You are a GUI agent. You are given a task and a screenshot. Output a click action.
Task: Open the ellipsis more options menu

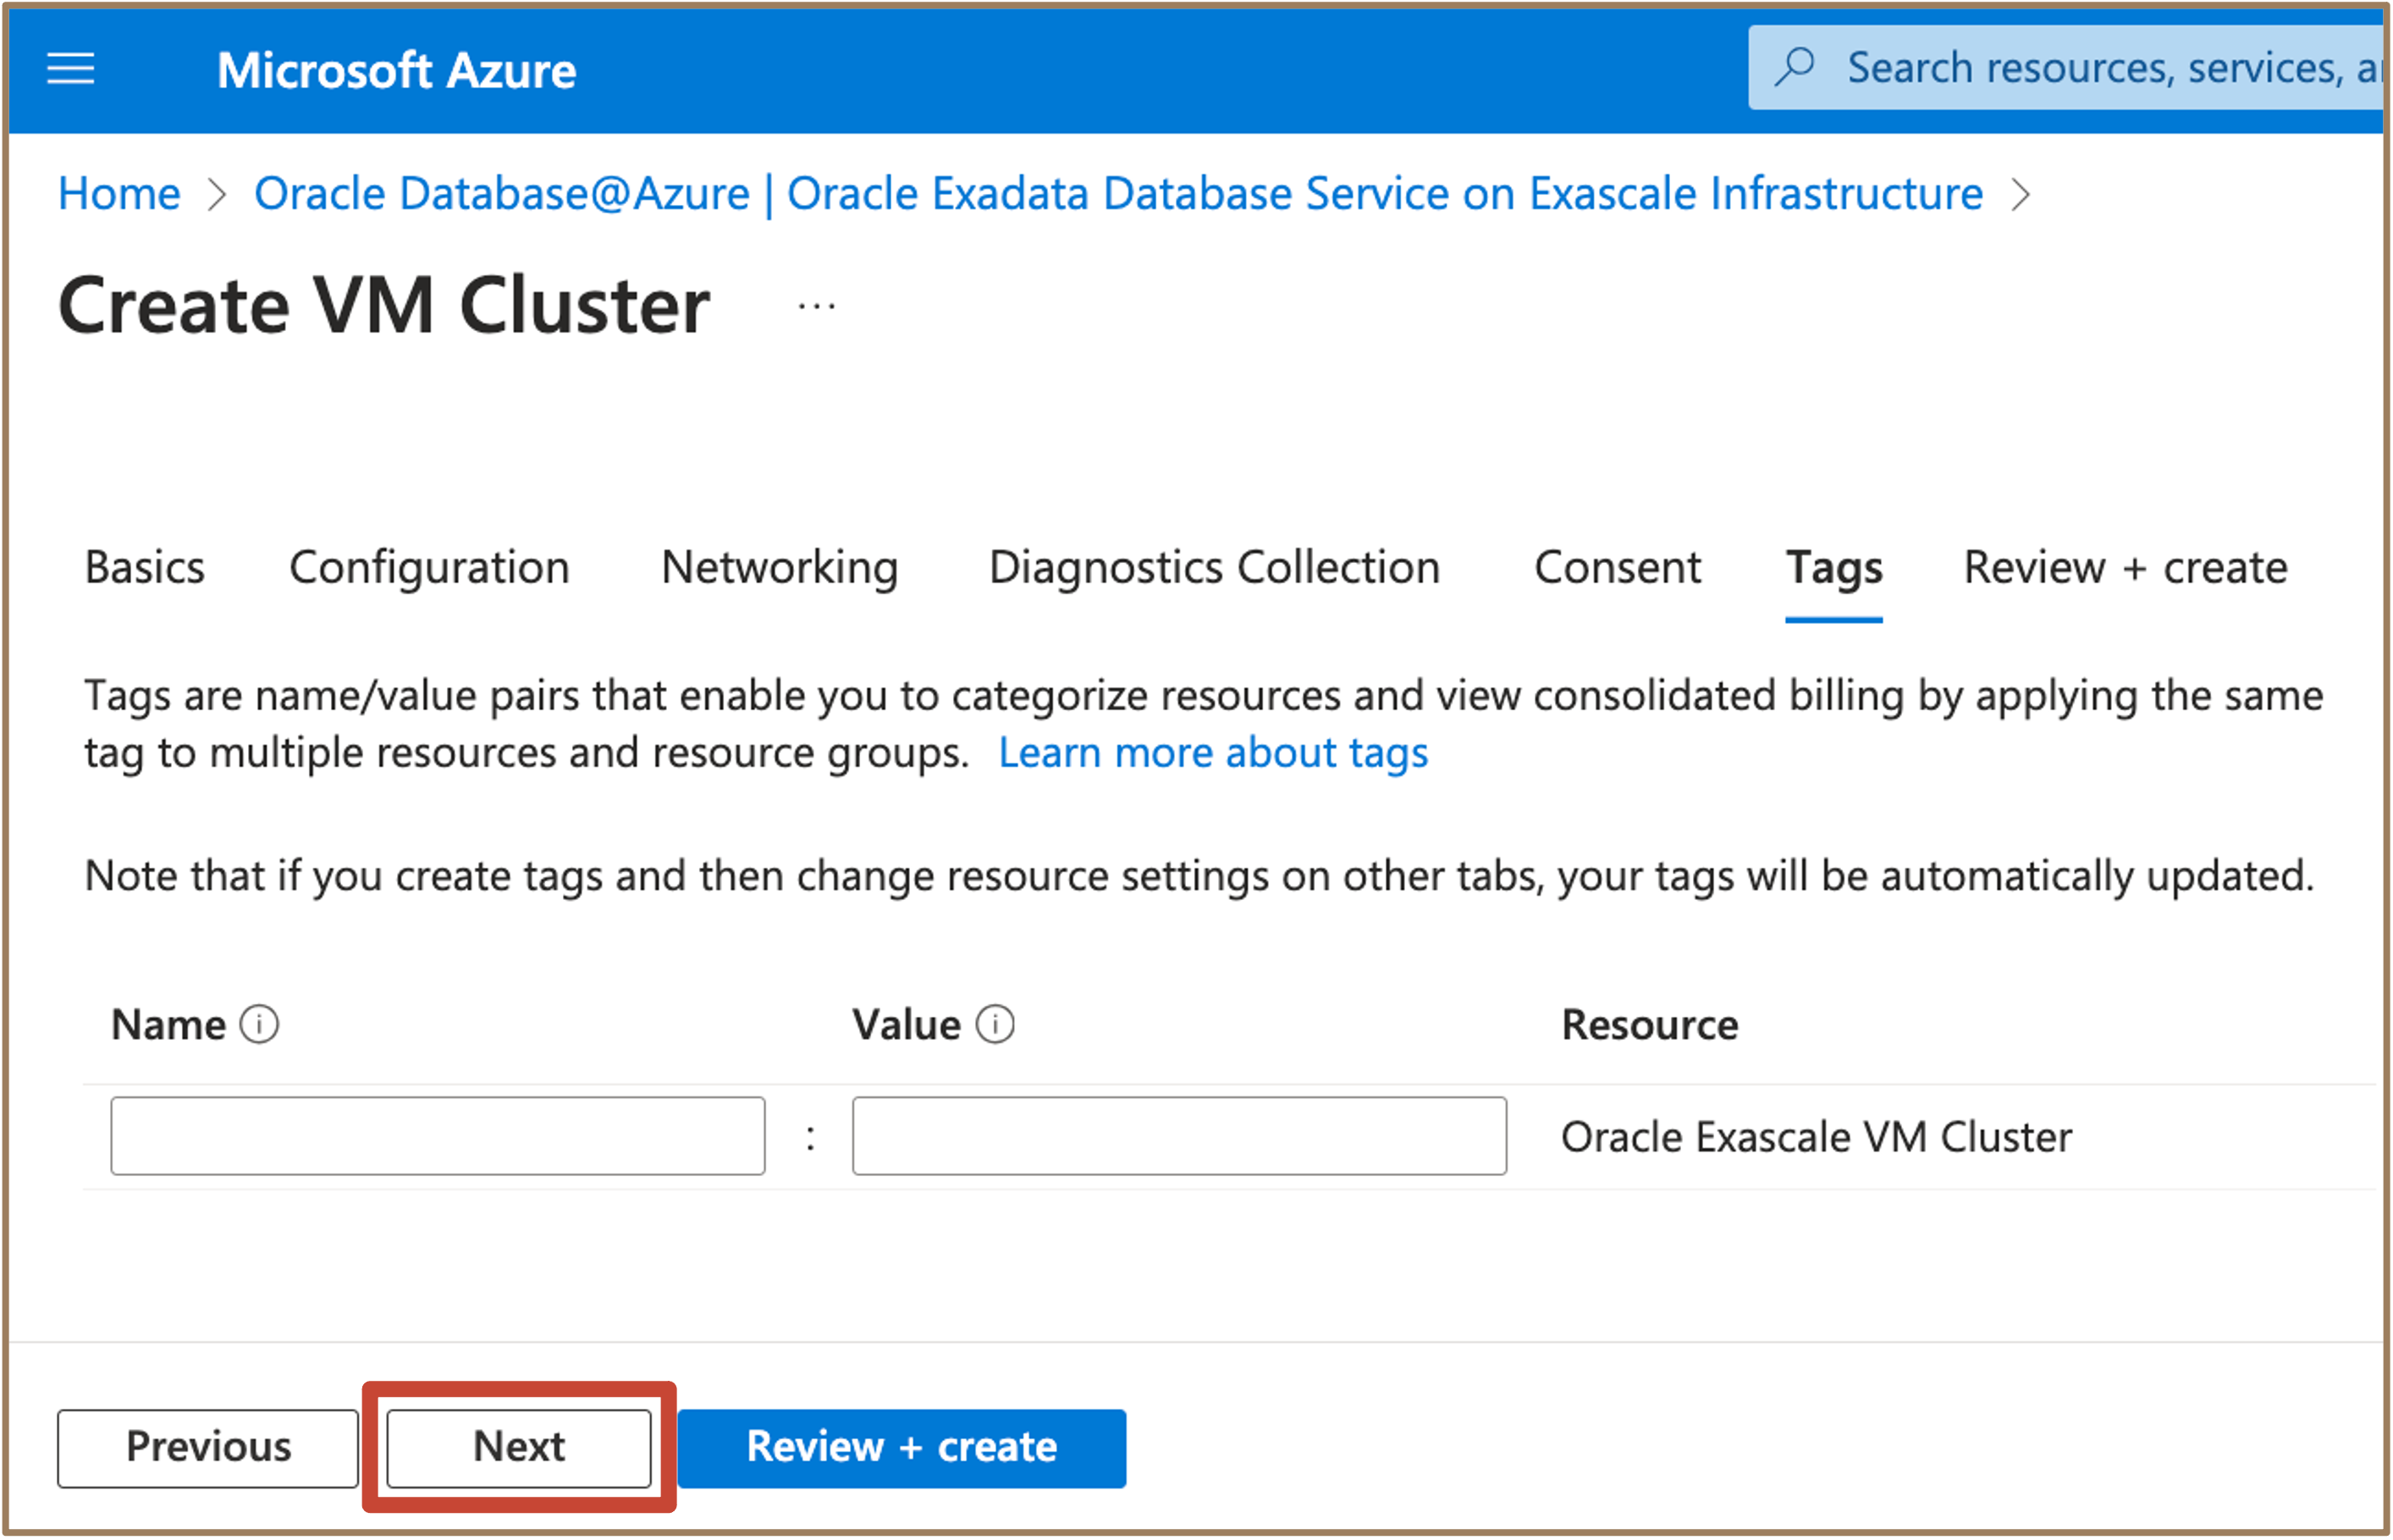(x=817, y=307)
